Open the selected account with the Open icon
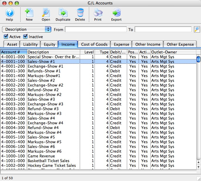The height and width of the screenshot is (181, 201). pyautogui.click(x=46, y=14)
